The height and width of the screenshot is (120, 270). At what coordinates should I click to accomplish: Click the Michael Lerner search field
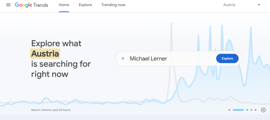(169, 58)
